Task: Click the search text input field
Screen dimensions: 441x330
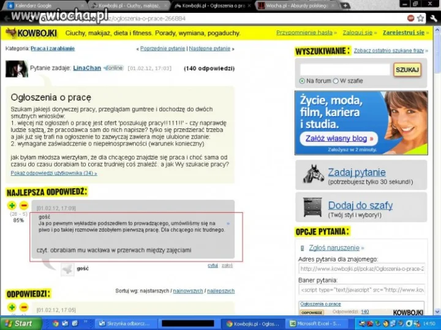Action: [x=345, y=70]
